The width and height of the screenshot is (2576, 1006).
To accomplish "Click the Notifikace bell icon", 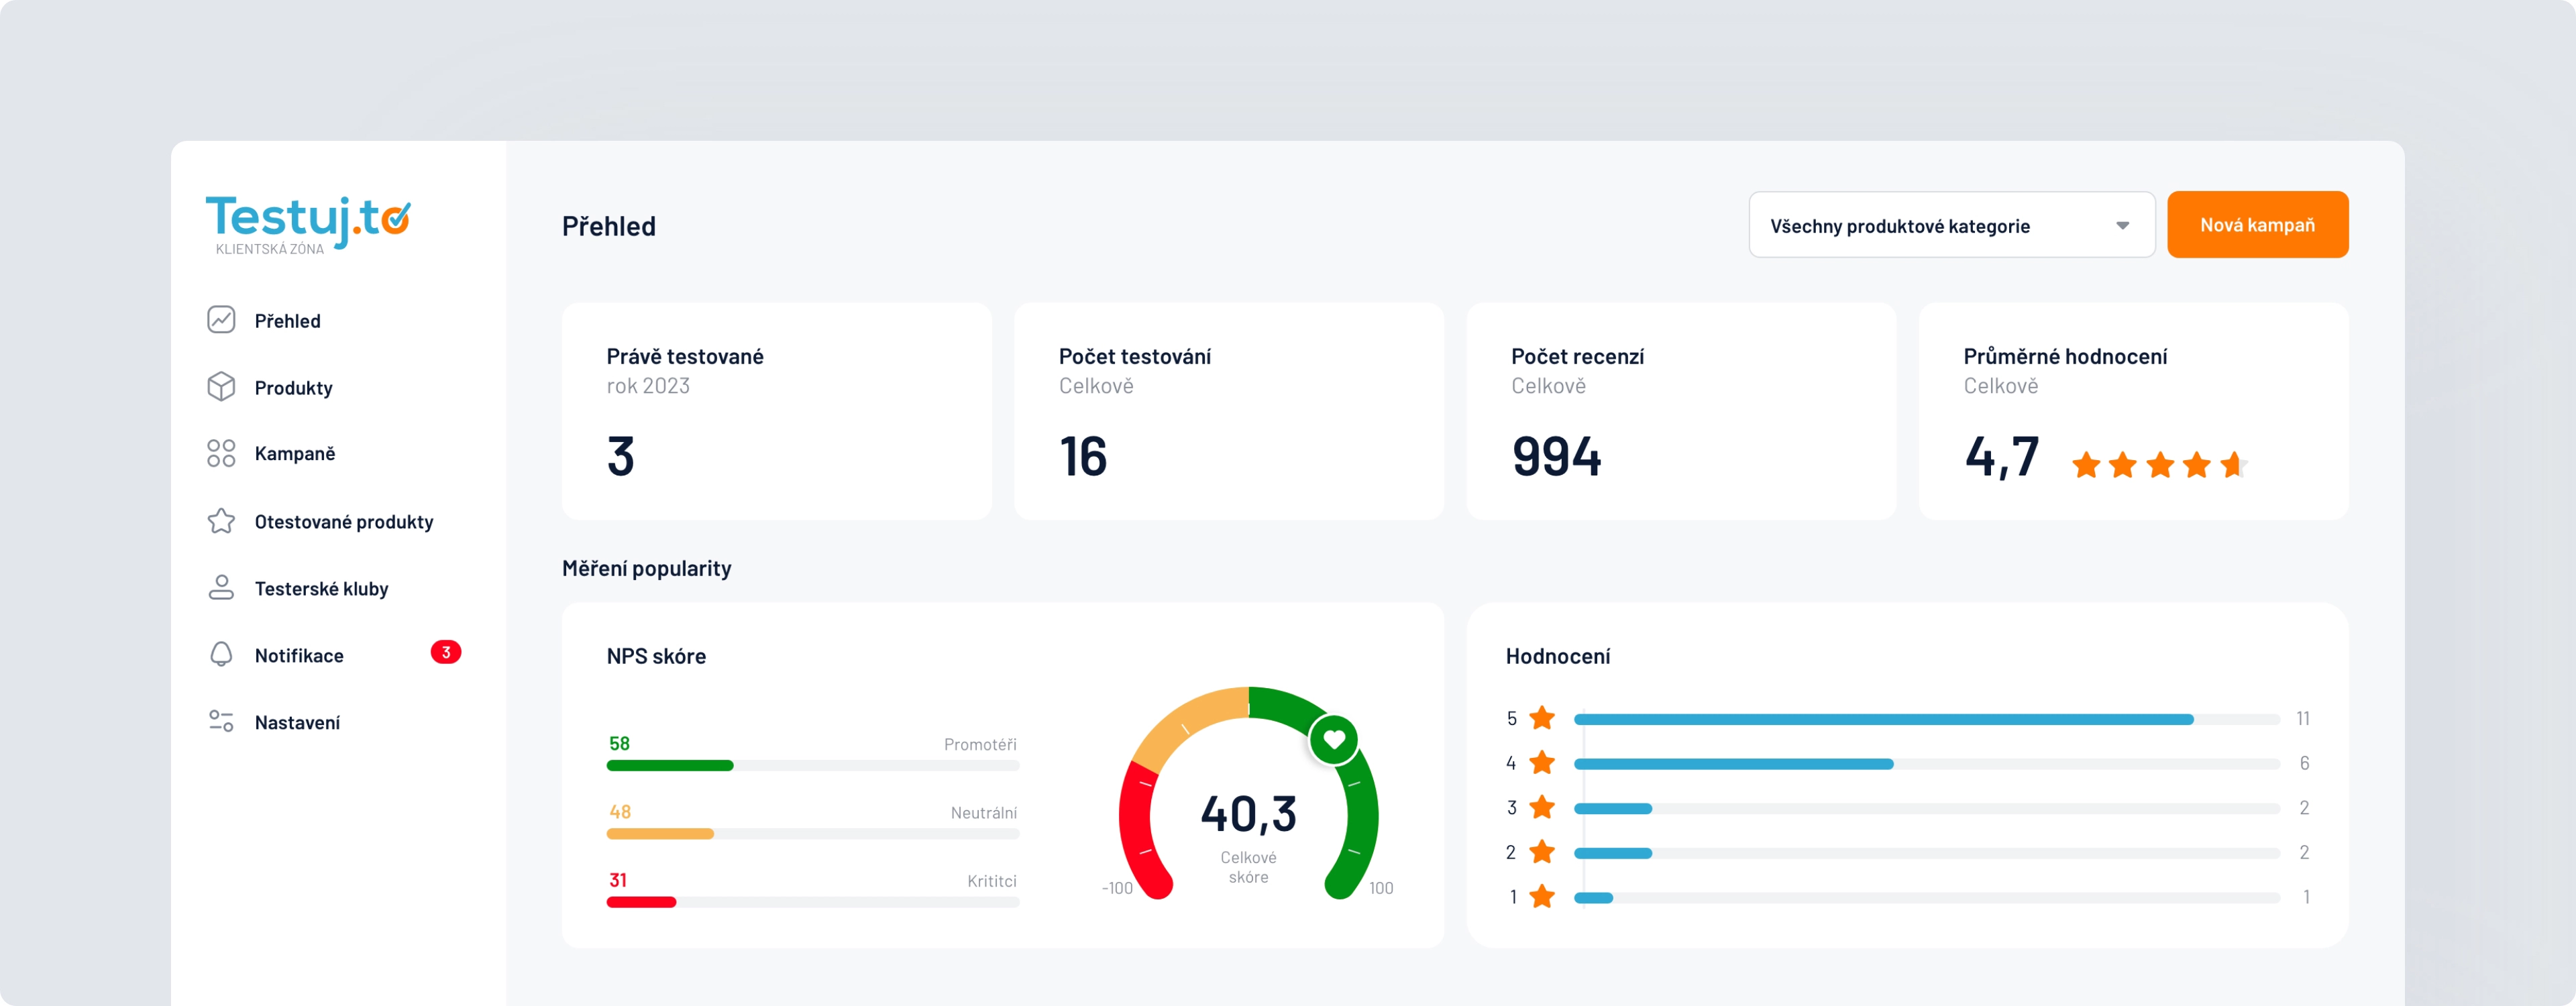I will pyautogui.click(x=221, y=655).
